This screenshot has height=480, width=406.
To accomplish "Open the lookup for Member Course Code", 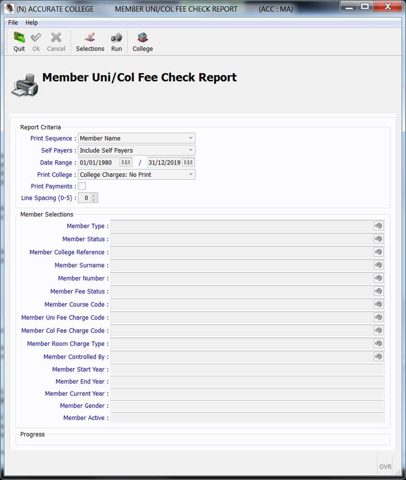I will (378, 304).
